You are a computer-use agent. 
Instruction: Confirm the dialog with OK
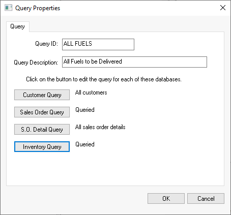166,199
